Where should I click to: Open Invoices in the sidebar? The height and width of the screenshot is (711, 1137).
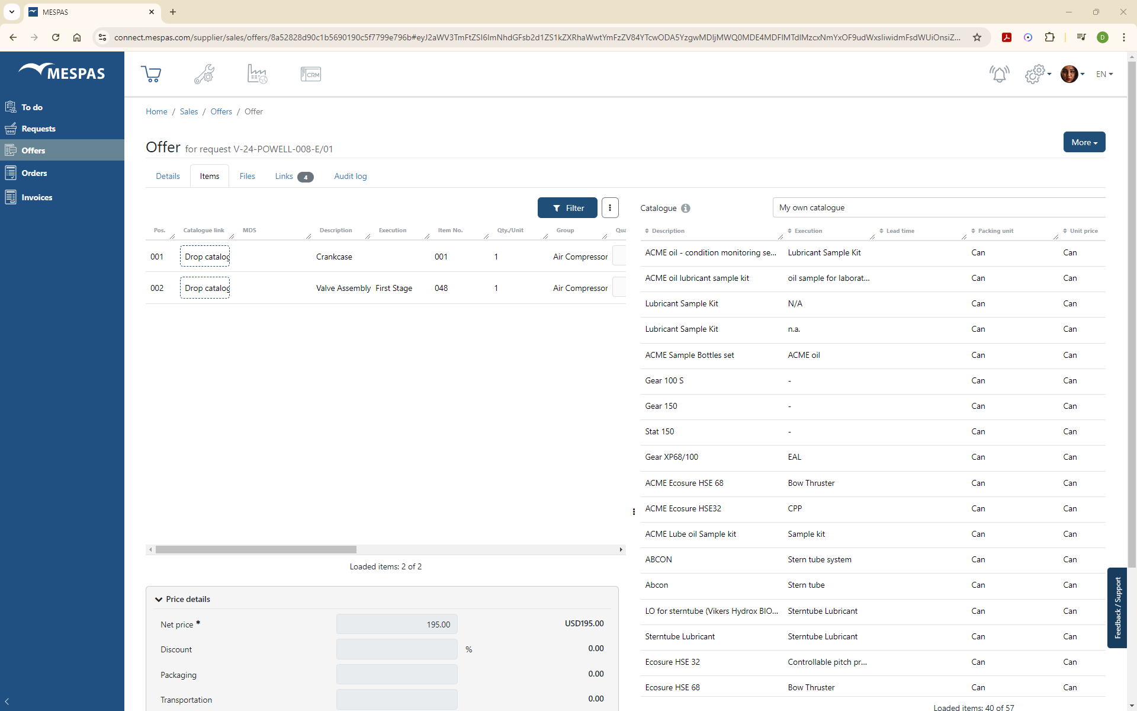coord(62,197)
